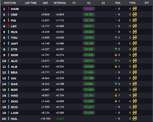Click the yellow down arrow for DOO

pyautogui.click(x=116, y=101)
